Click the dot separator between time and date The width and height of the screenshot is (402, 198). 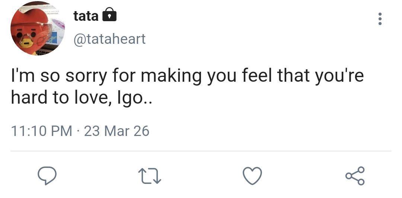[78, 131]
